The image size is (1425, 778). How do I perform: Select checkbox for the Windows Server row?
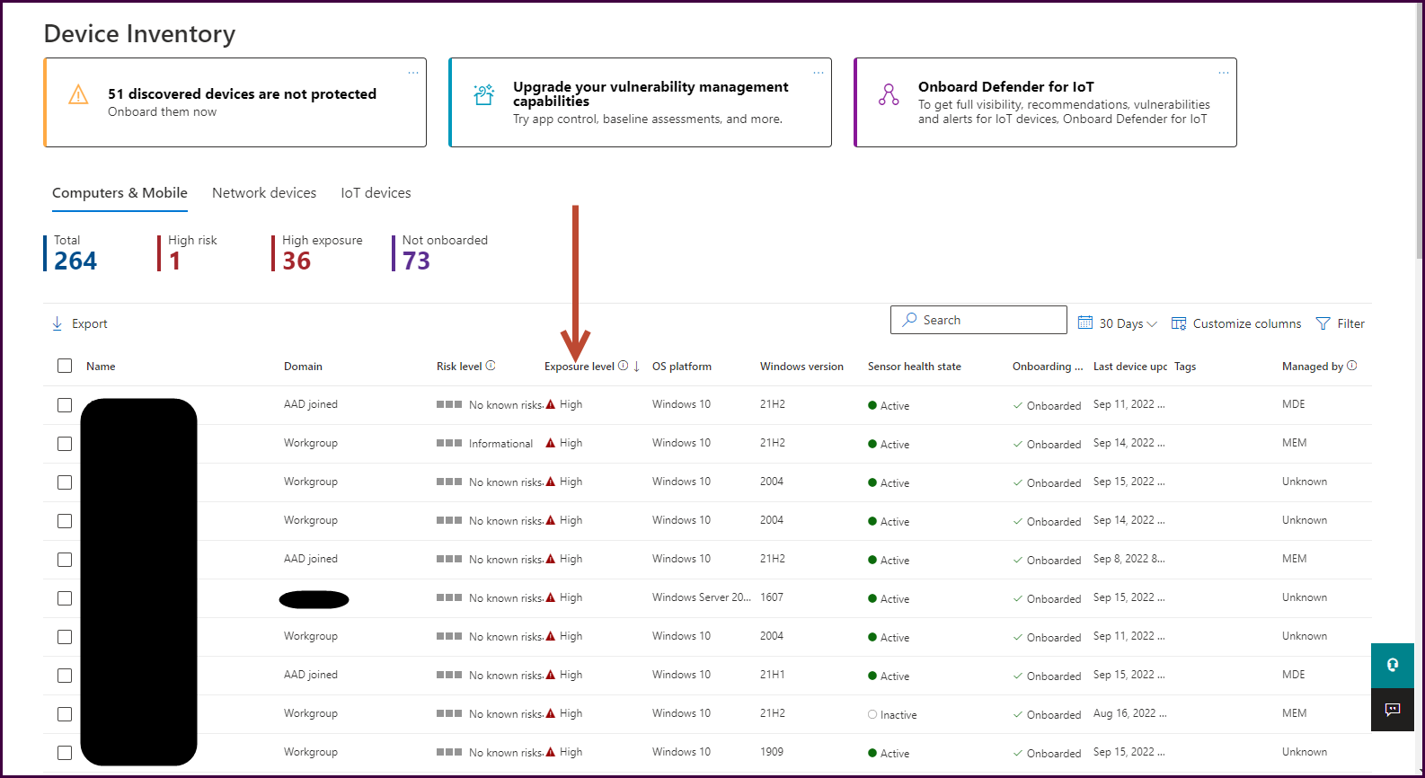tap(65, 598)
